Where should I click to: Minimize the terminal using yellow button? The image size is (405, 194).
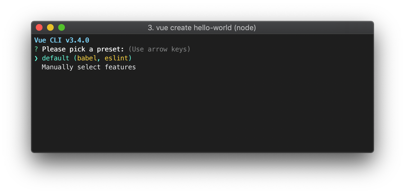tap(50, 28)
